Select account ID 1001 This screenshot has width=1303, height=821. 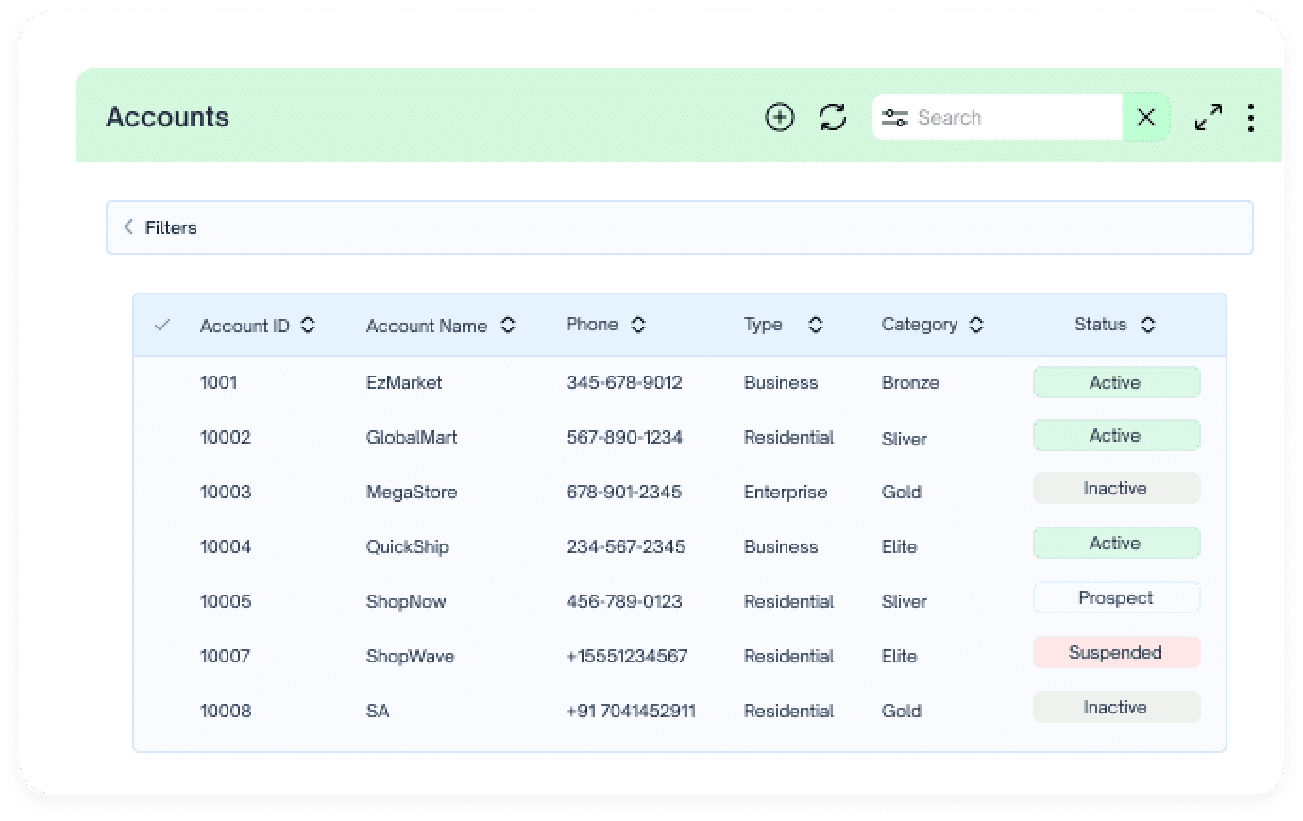click(x=218, y=382)
